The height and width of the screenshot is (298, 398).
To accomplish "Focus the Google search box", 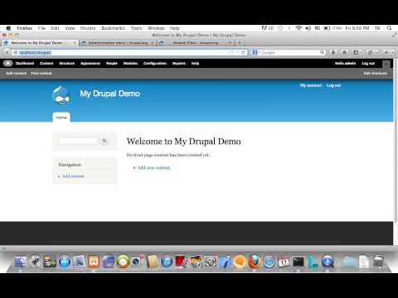I will coord(290,52).
